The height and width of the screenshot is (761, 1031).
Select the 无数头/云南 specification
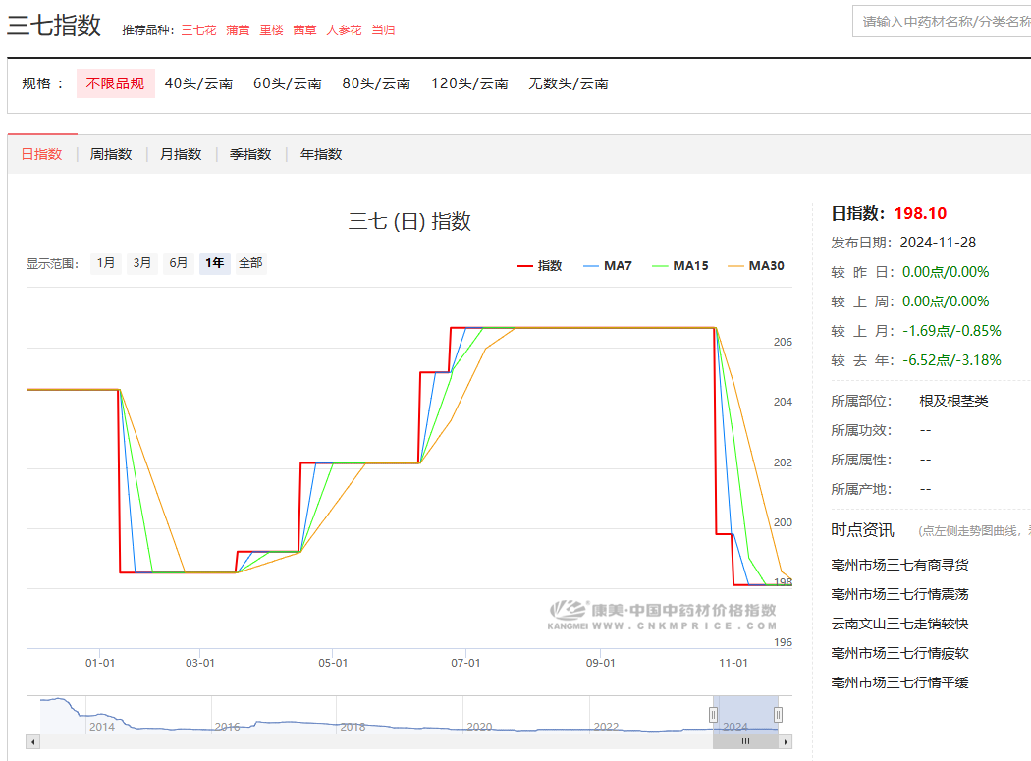569,83
